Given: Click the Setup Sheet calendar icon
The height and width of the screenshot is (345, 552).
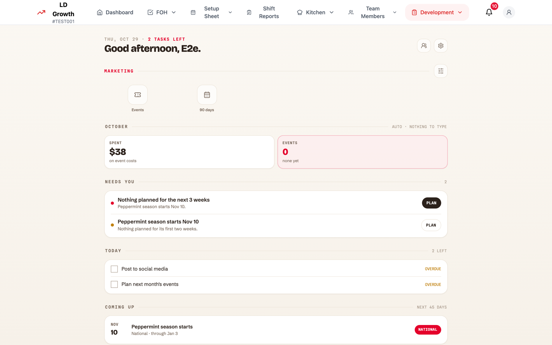Looking at the screenshot, I should pos(193,12).
